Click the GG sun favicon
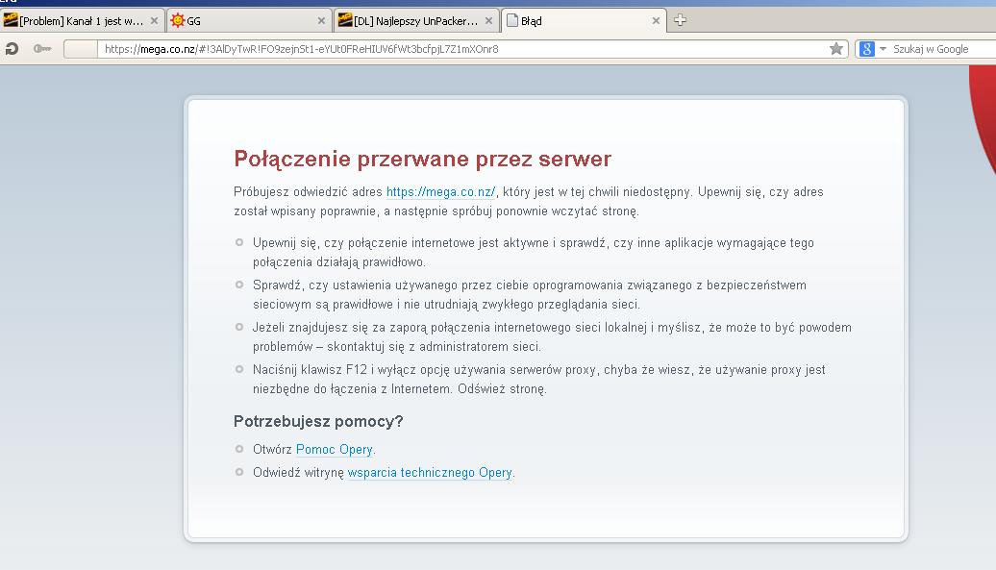This screenshot has height=570, width=996. [178, 20]
